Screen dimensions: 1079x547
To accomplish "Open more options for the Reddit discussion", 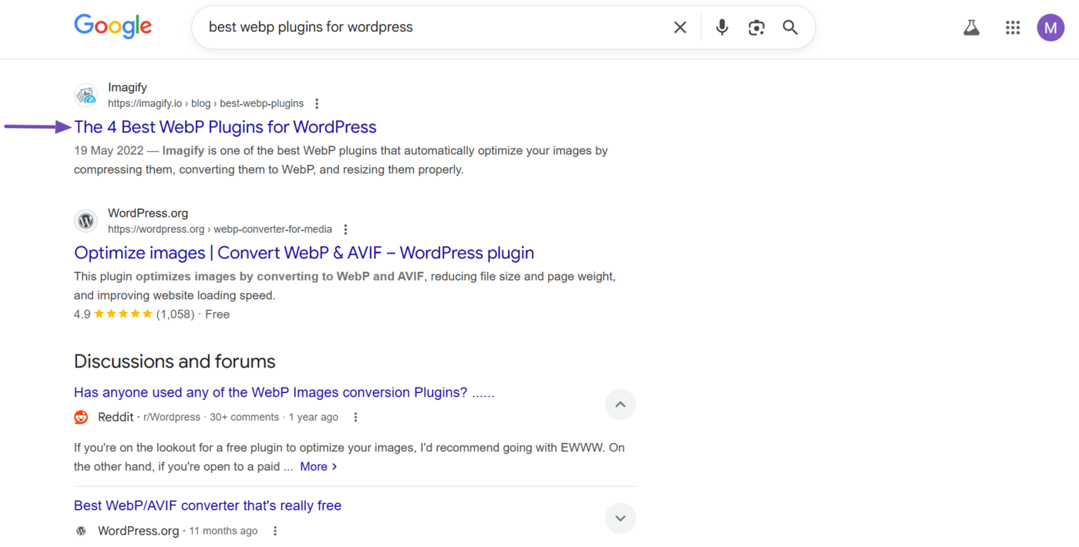I will [x=355, y=418].
